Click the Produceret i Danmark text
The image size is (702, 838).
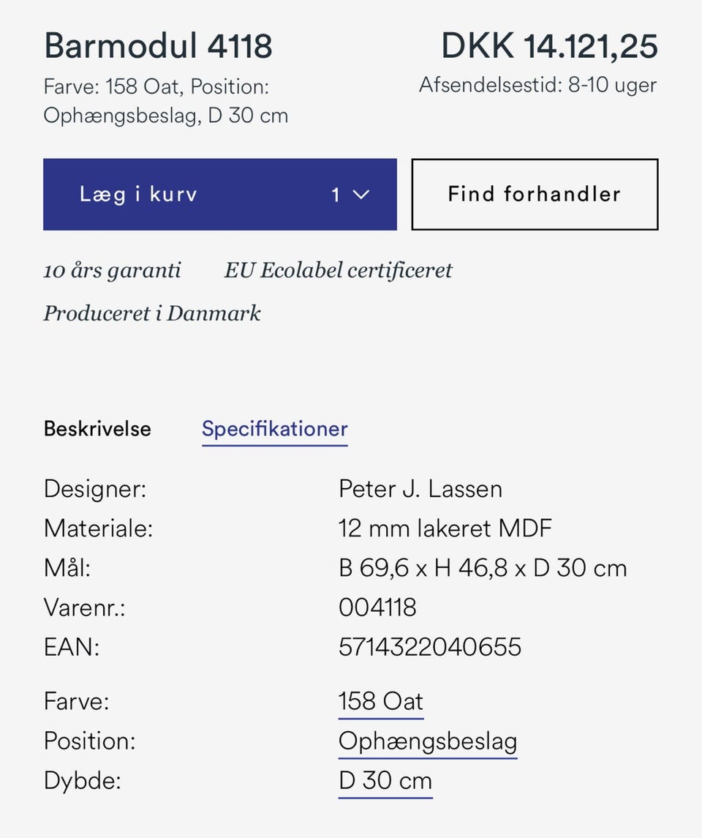152,314
